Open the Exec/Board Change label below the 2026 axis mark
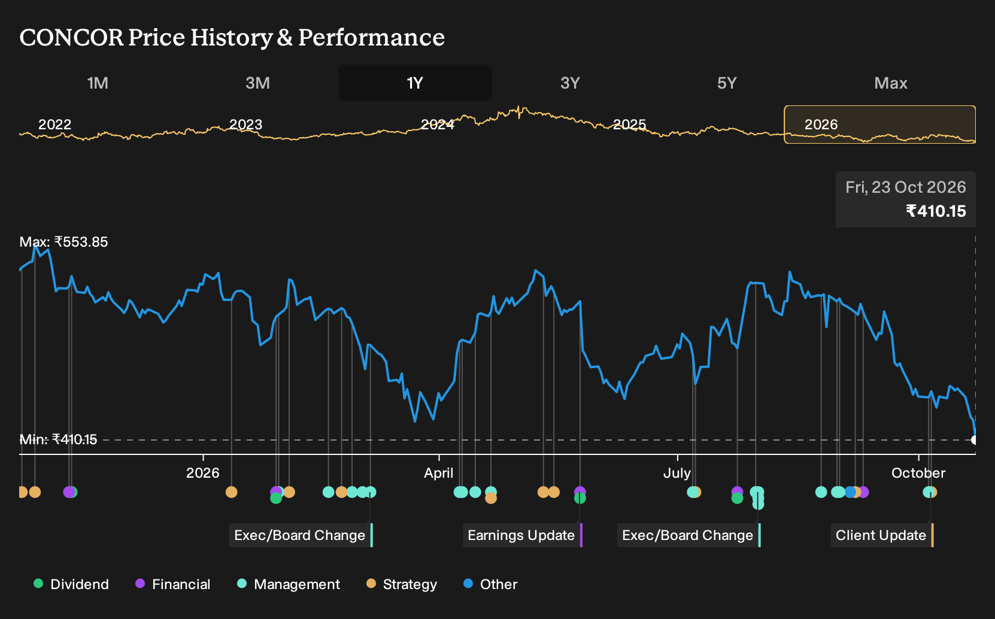Screen dimensions: 995x619 point(301,535)
